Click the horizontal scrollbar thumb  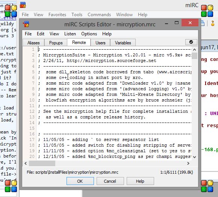click(42, 163)
